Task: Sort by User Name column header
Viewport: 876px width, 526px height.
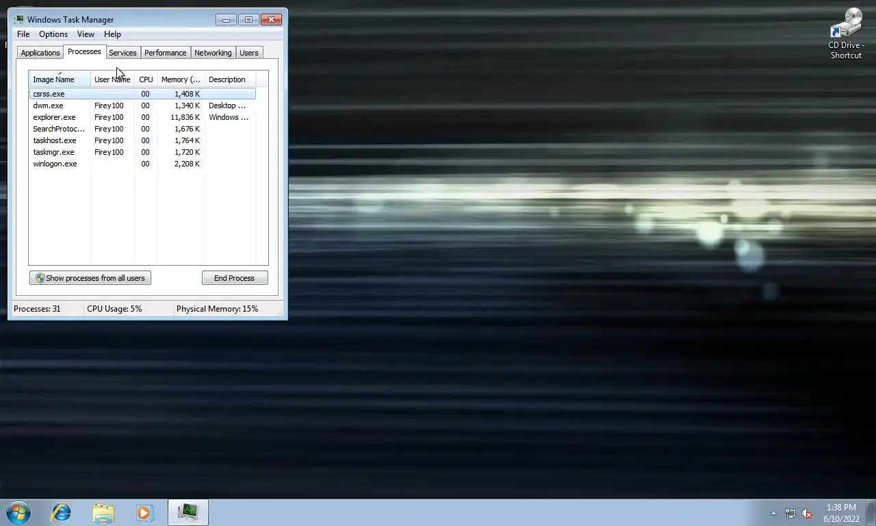Action: (112, 79)
